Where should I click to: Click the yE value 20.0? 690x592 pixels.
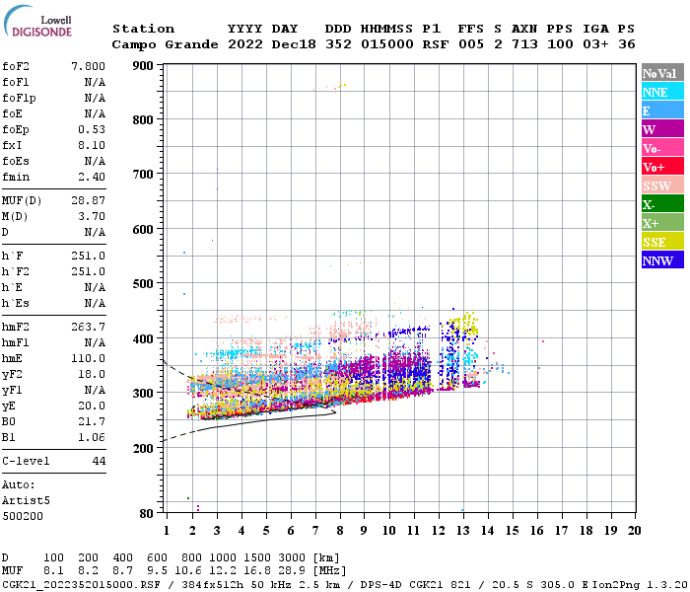point(92,407)
